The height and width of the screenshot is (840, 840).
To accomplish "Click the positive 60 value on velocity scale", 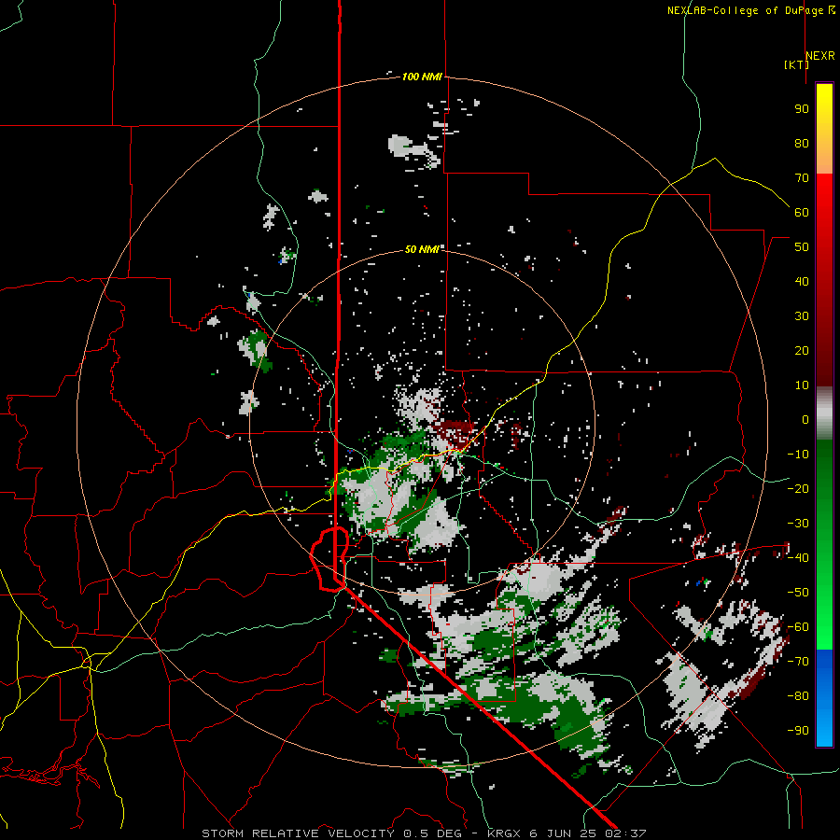I will pos(802,213).
